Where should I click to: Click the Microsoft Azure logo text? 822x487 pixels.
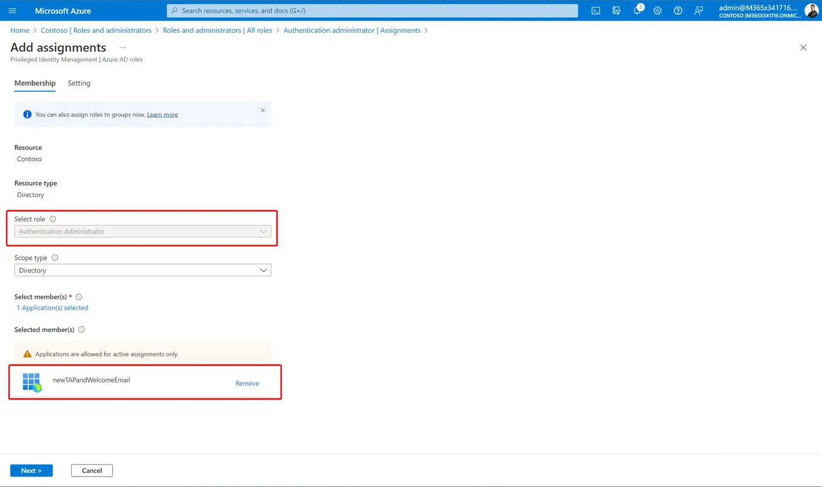coord(63,11)
